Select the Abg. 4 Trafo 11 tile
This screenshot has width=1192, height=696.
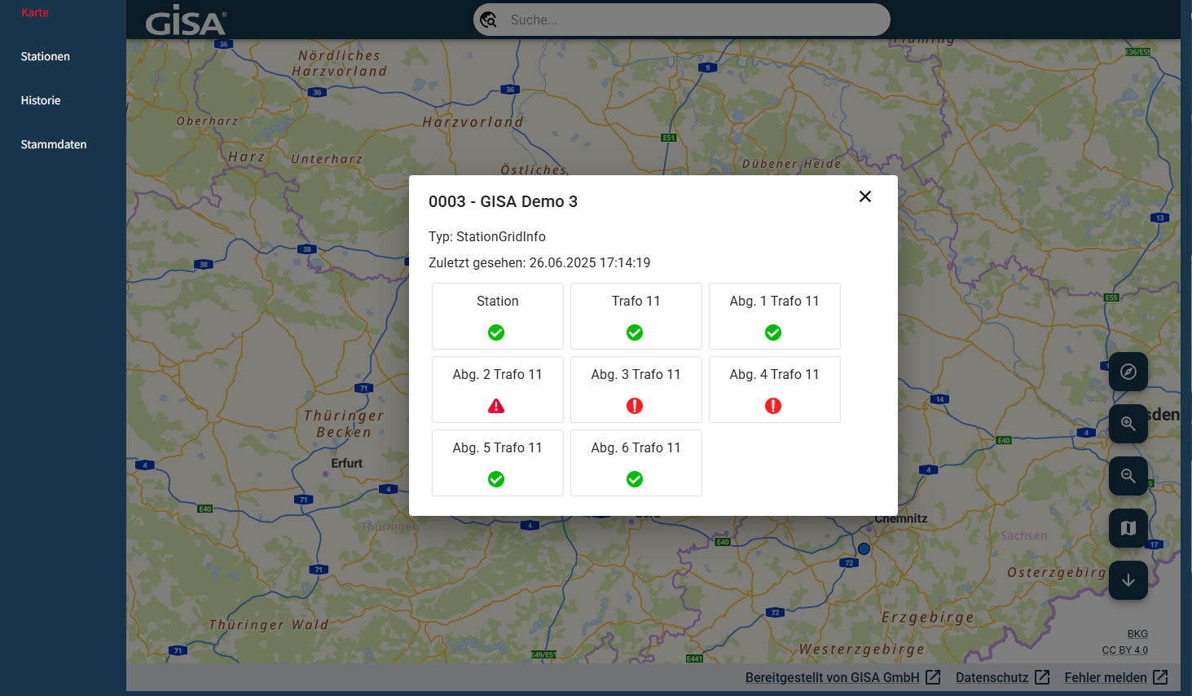point(774,389)
